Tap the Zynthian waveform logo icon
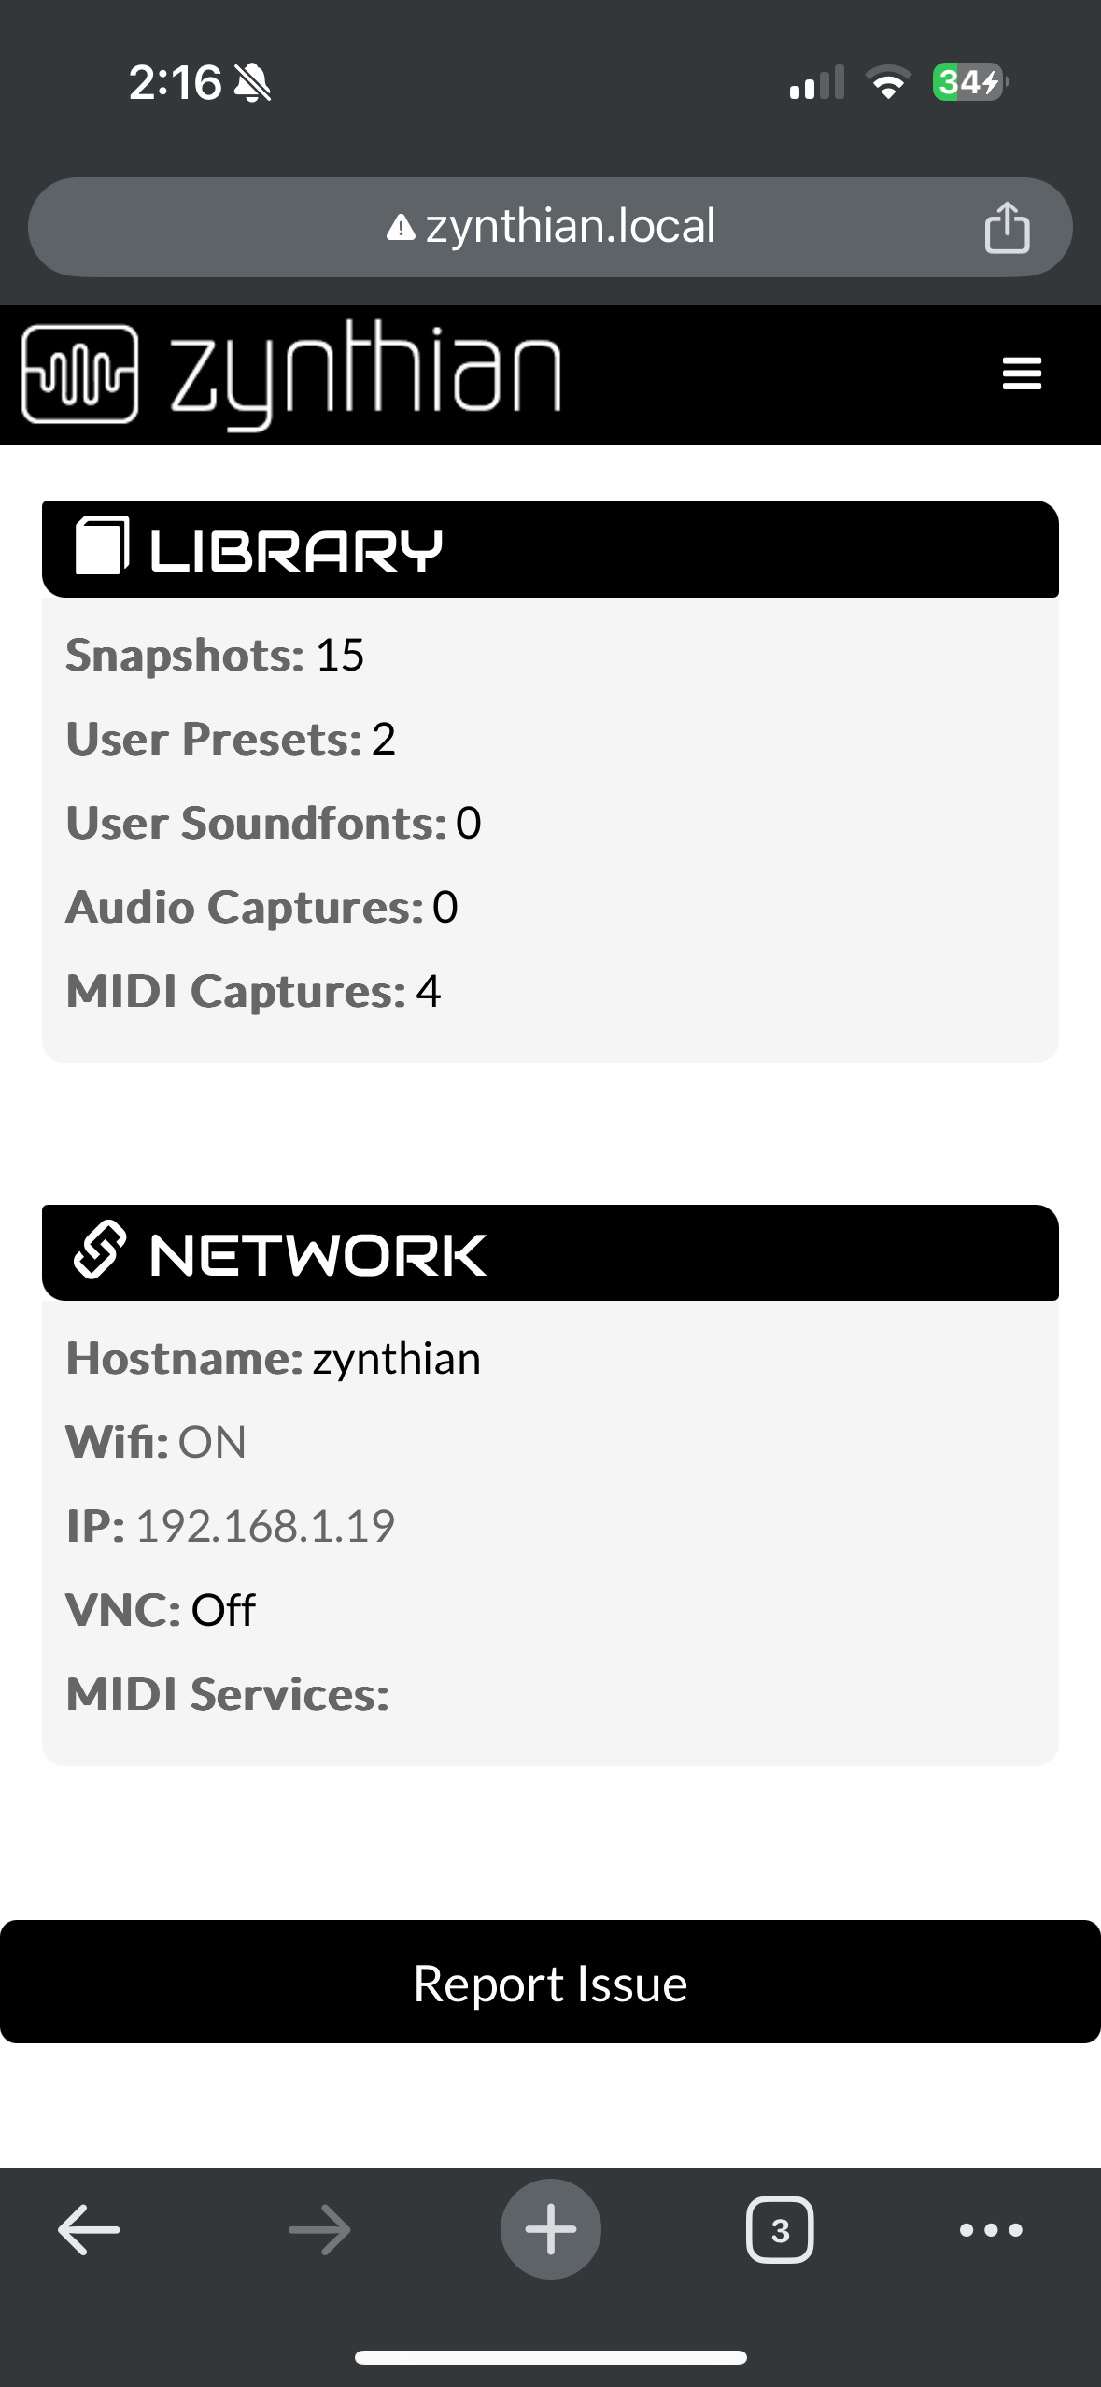The image size is (1101, 2387). (80, 374)
